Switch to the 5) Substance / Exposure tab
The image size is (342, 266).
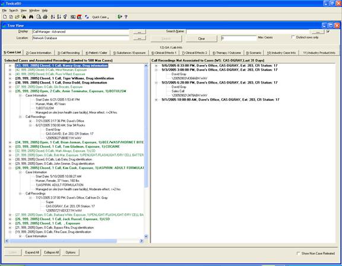129,53
